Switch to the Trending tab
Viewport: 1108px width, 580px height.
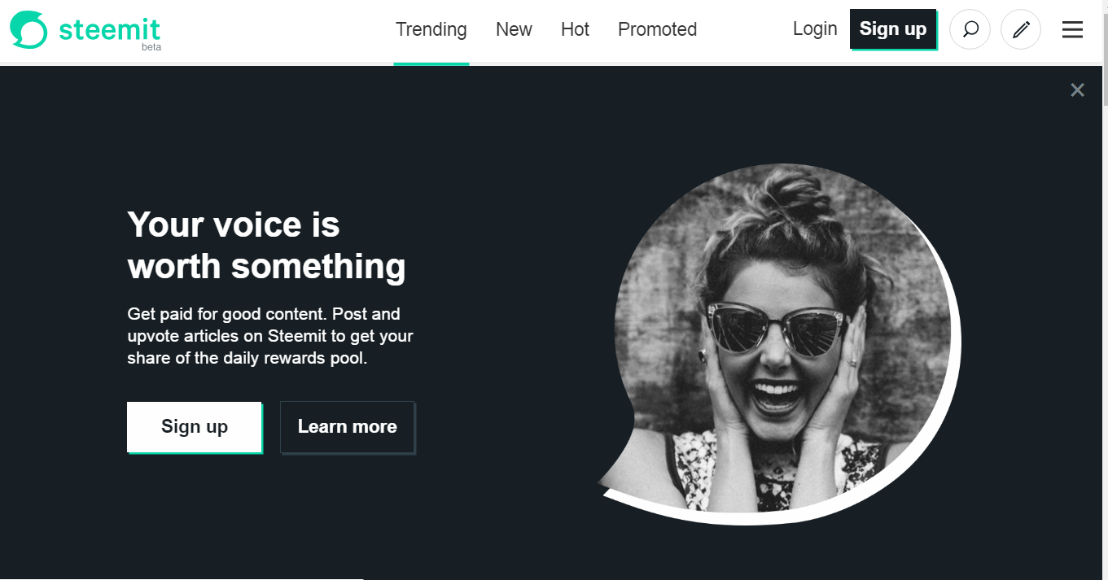point(431,30)
